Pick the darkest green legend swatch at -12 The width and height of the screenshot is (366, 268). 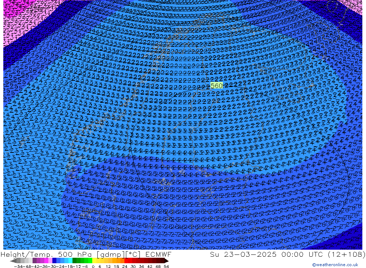click(74, 261)
